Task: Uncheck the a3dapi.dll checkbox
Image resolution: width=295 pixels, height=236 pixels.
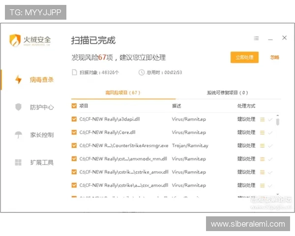Action: pyautogui.click(x=74, y=119)
